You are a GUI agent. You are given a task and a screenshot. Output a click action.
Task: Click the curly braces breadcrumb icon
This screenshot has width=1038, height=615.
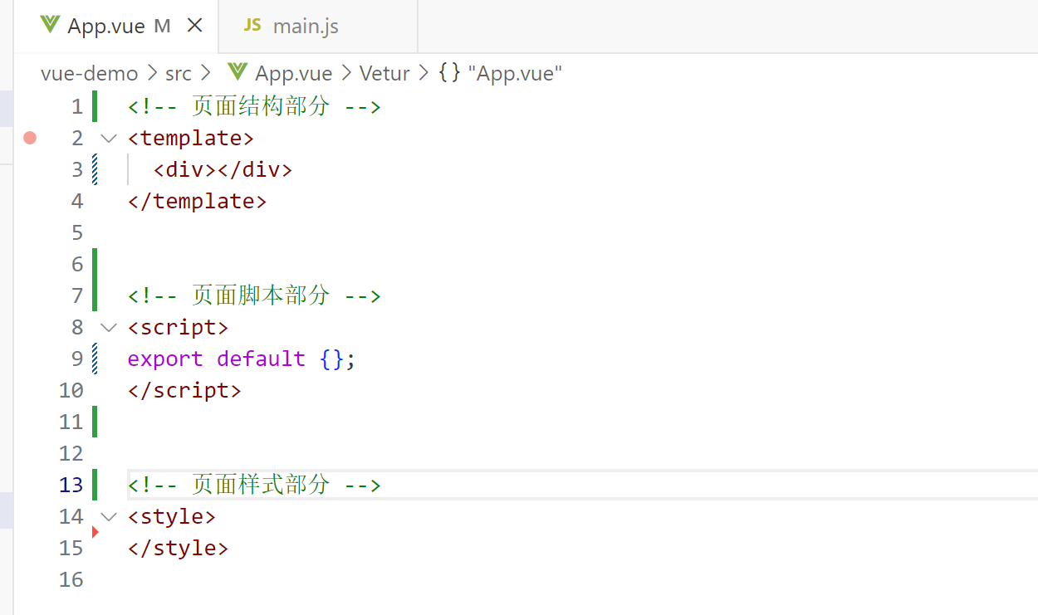449,73
